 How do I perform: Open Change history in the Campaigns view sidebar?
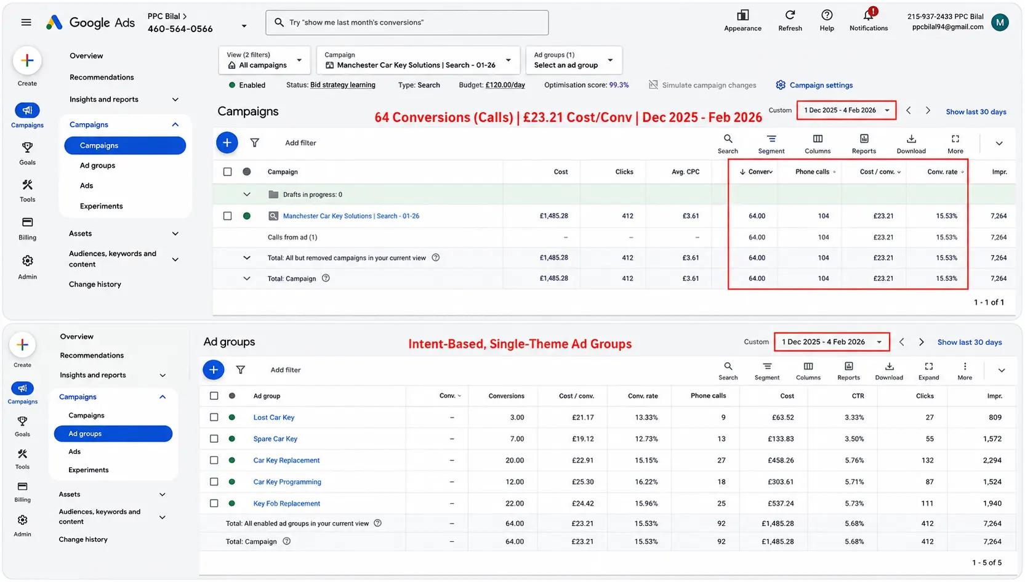[95, 285]
